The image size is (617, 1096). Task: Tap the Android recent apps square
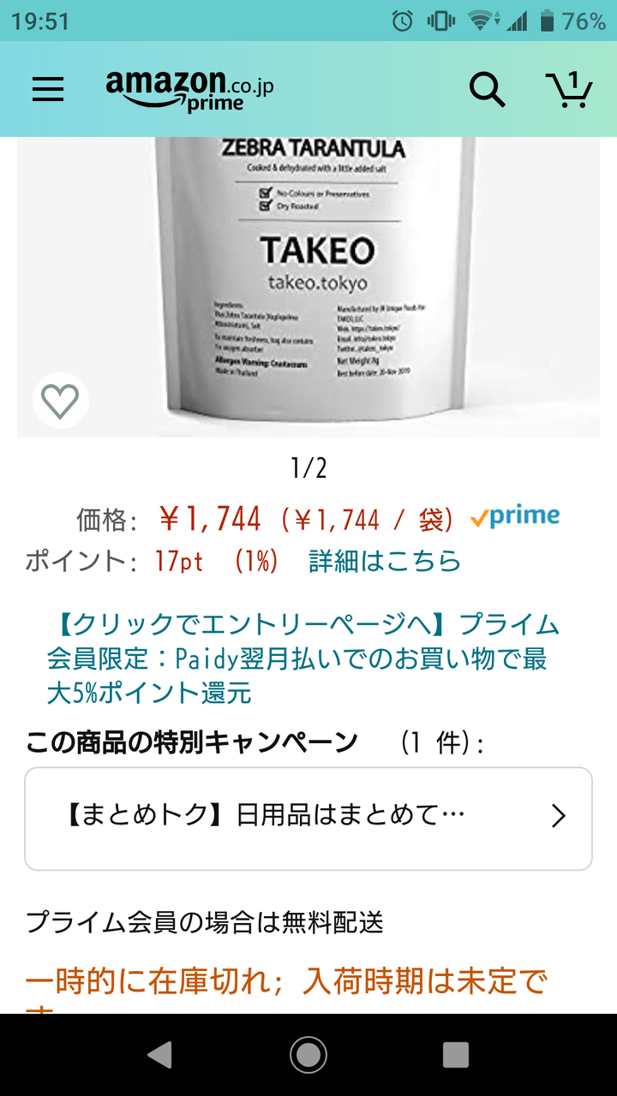pyautogui.click(x=456, y=1055)
